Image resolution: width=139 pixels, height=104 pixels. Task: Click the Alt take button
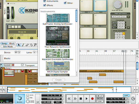[x=101, y=96]
